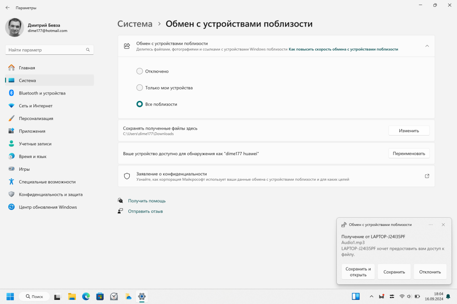The height and width of the screenshot is (304, 457).
Task: Go to Сеть и Интернет
Action: (x=49, y=106)
